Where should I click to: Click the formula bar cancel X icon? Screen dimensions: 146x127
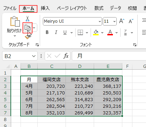pyautogui.click(x=49, y=56)
